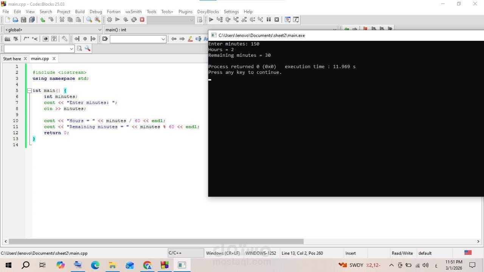Click the US flag language icon in status bar
Viewport: 484px width, 272px height.
468,253
